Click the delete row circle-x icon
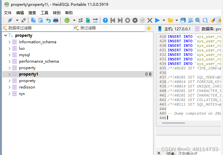 [135, 20]
